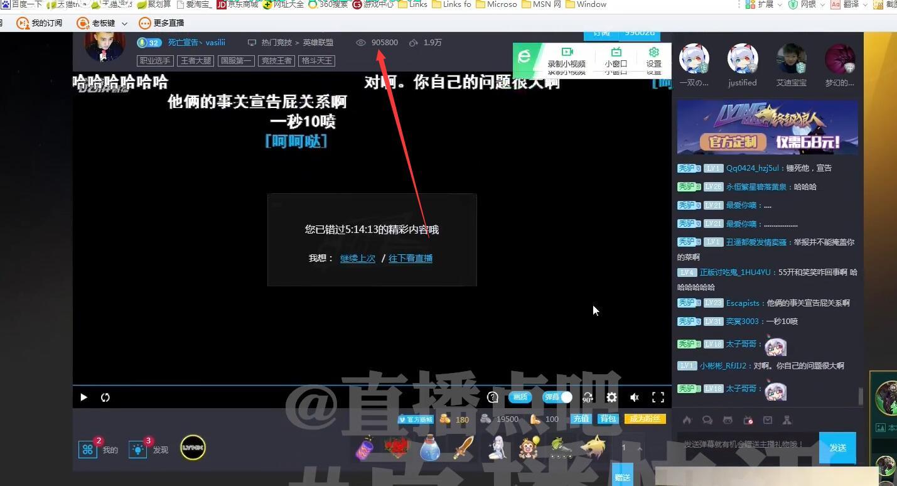The width and height of the screenshot is (897, 486).
Task: Click the viewer count eye icon
Action: [x=361, y=43]
